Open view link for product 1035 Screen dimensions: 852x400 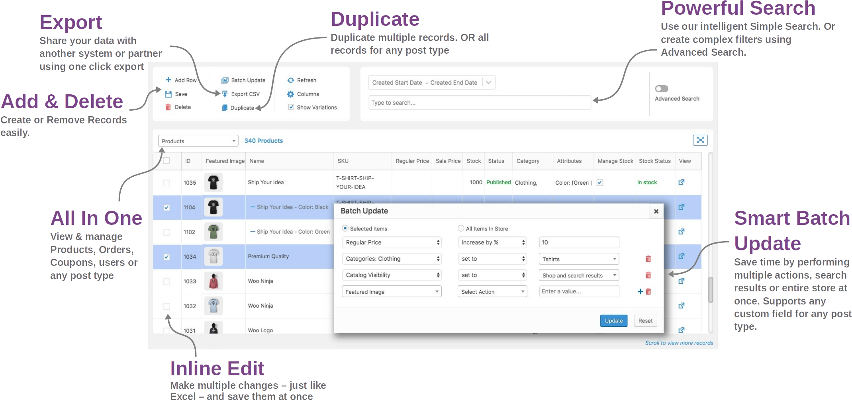pyautogui.click(x=682, y=182)
